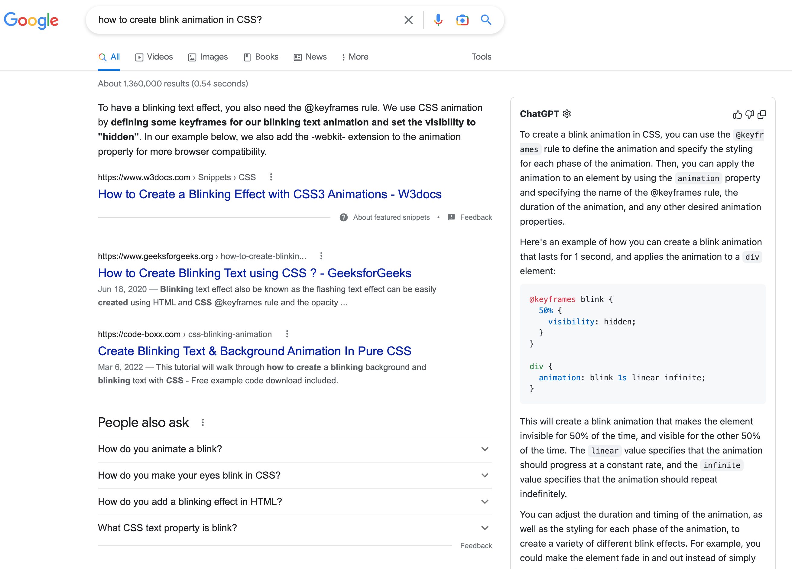
Task: Click inside the search input field
Action: pyautogui.click(x=245, y=20)
